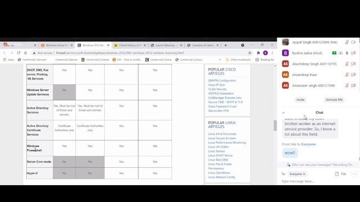The image size is (360, 202).
Task: Open the chat more options ellipsis
Action: [x=354, y=174]
